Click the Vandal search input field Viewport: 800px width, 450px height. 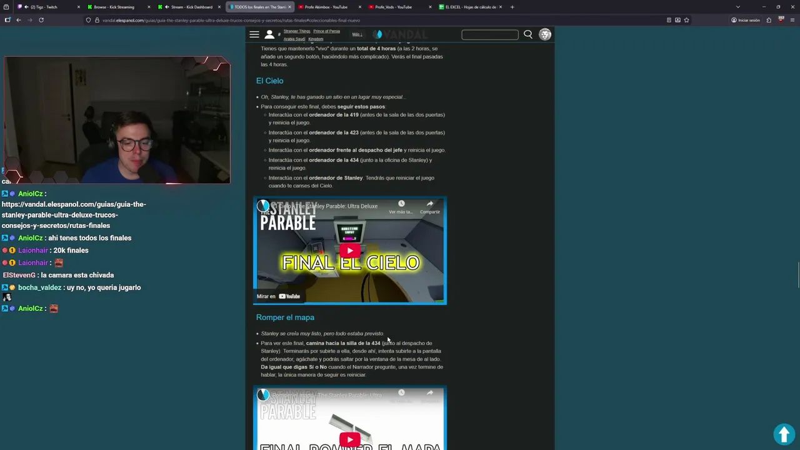pos(490,34)
